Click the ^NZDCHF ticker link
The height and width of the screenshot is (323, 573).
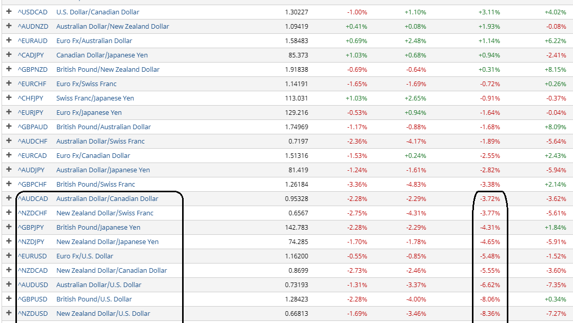(x=33, y=213)
